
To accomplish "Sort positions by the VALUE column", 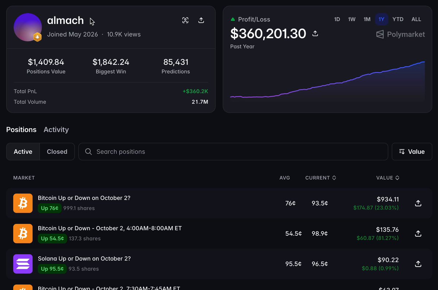I will 388,178.
